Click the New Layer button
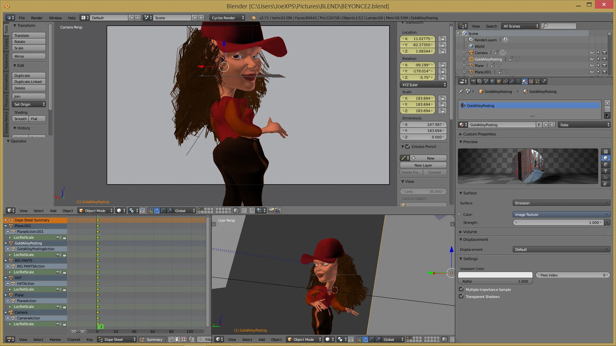This screenshot has height=346, width=616. 423,165
